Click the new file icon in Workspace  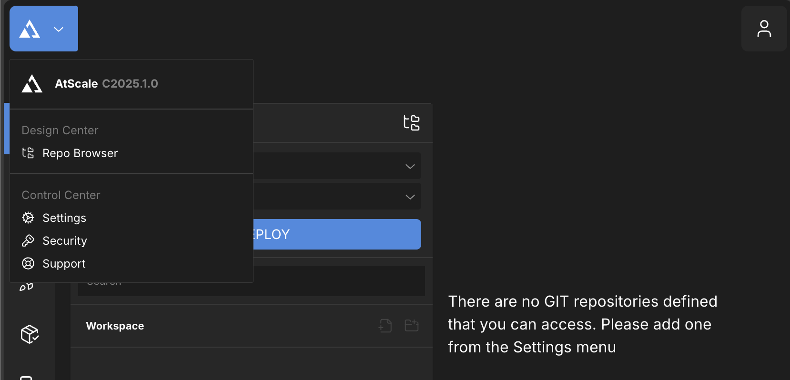click(385, 326)
